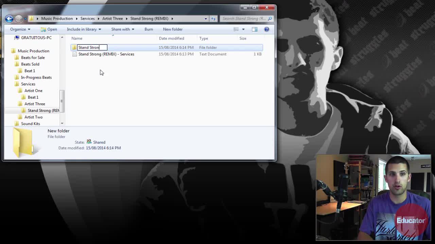Click the Back navigation arrow button
The image size is (435, 244).
[9, 19]
